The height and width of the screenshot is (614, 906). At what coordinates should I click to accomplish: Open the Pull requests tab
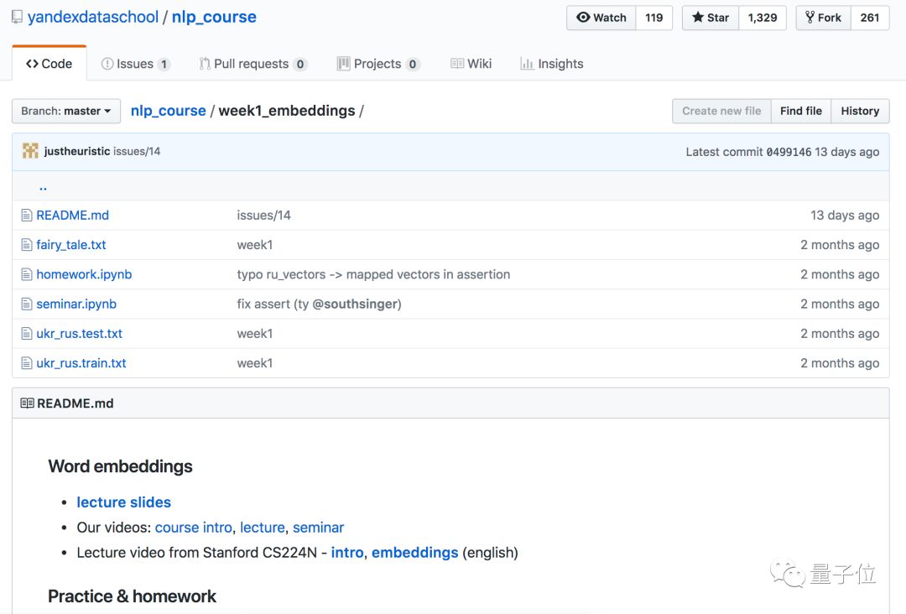253,64
